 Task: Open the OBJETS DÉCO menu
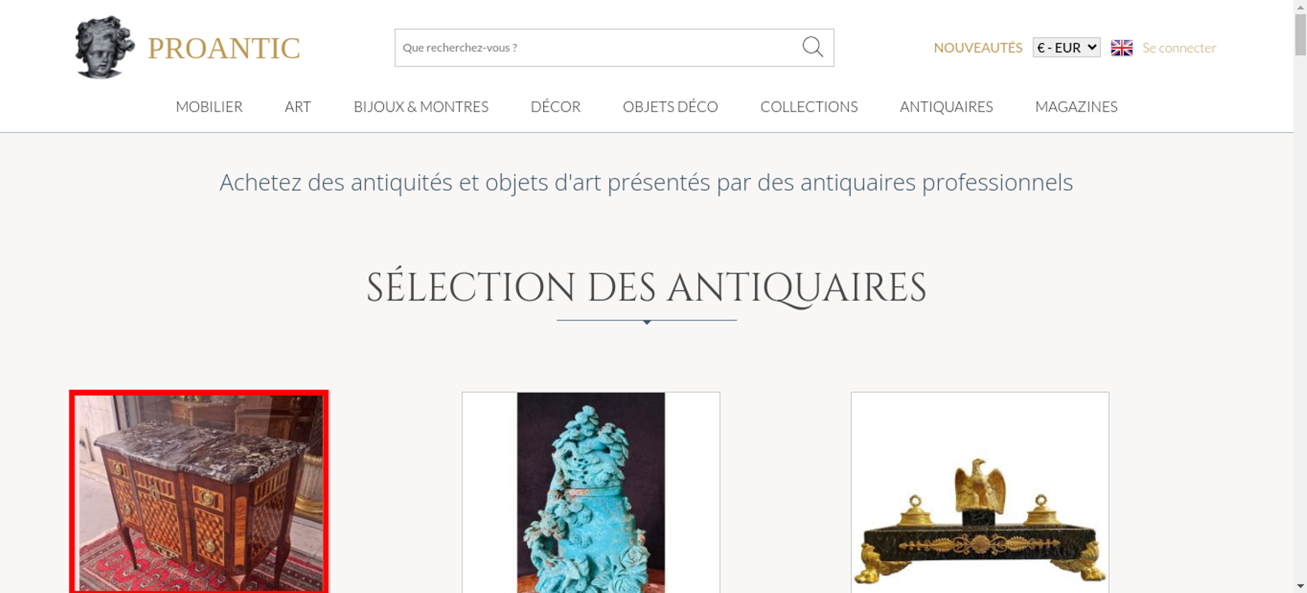[x=670, y=106]
